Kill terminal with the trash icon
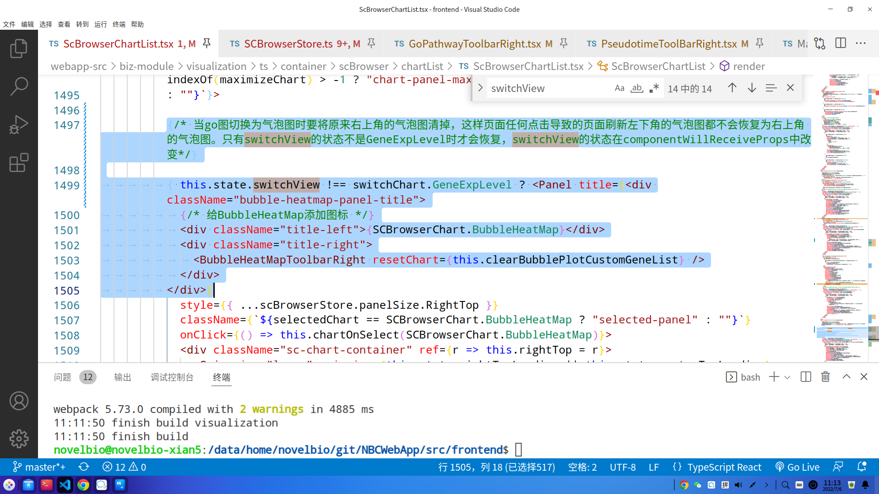Viewport: 879px width, 494px height. [825, 377]
